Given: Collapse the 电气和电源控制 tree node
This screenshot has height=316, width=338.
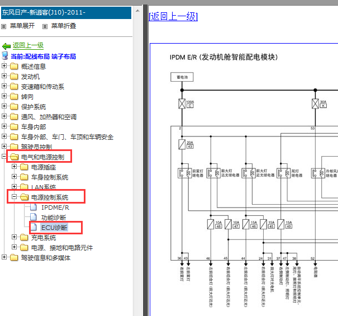Looking at the screenshot, I should [x=4, y=156].
